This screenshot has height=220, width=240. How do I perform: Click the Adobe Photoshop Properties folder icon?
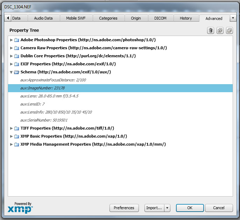(16, 40)
